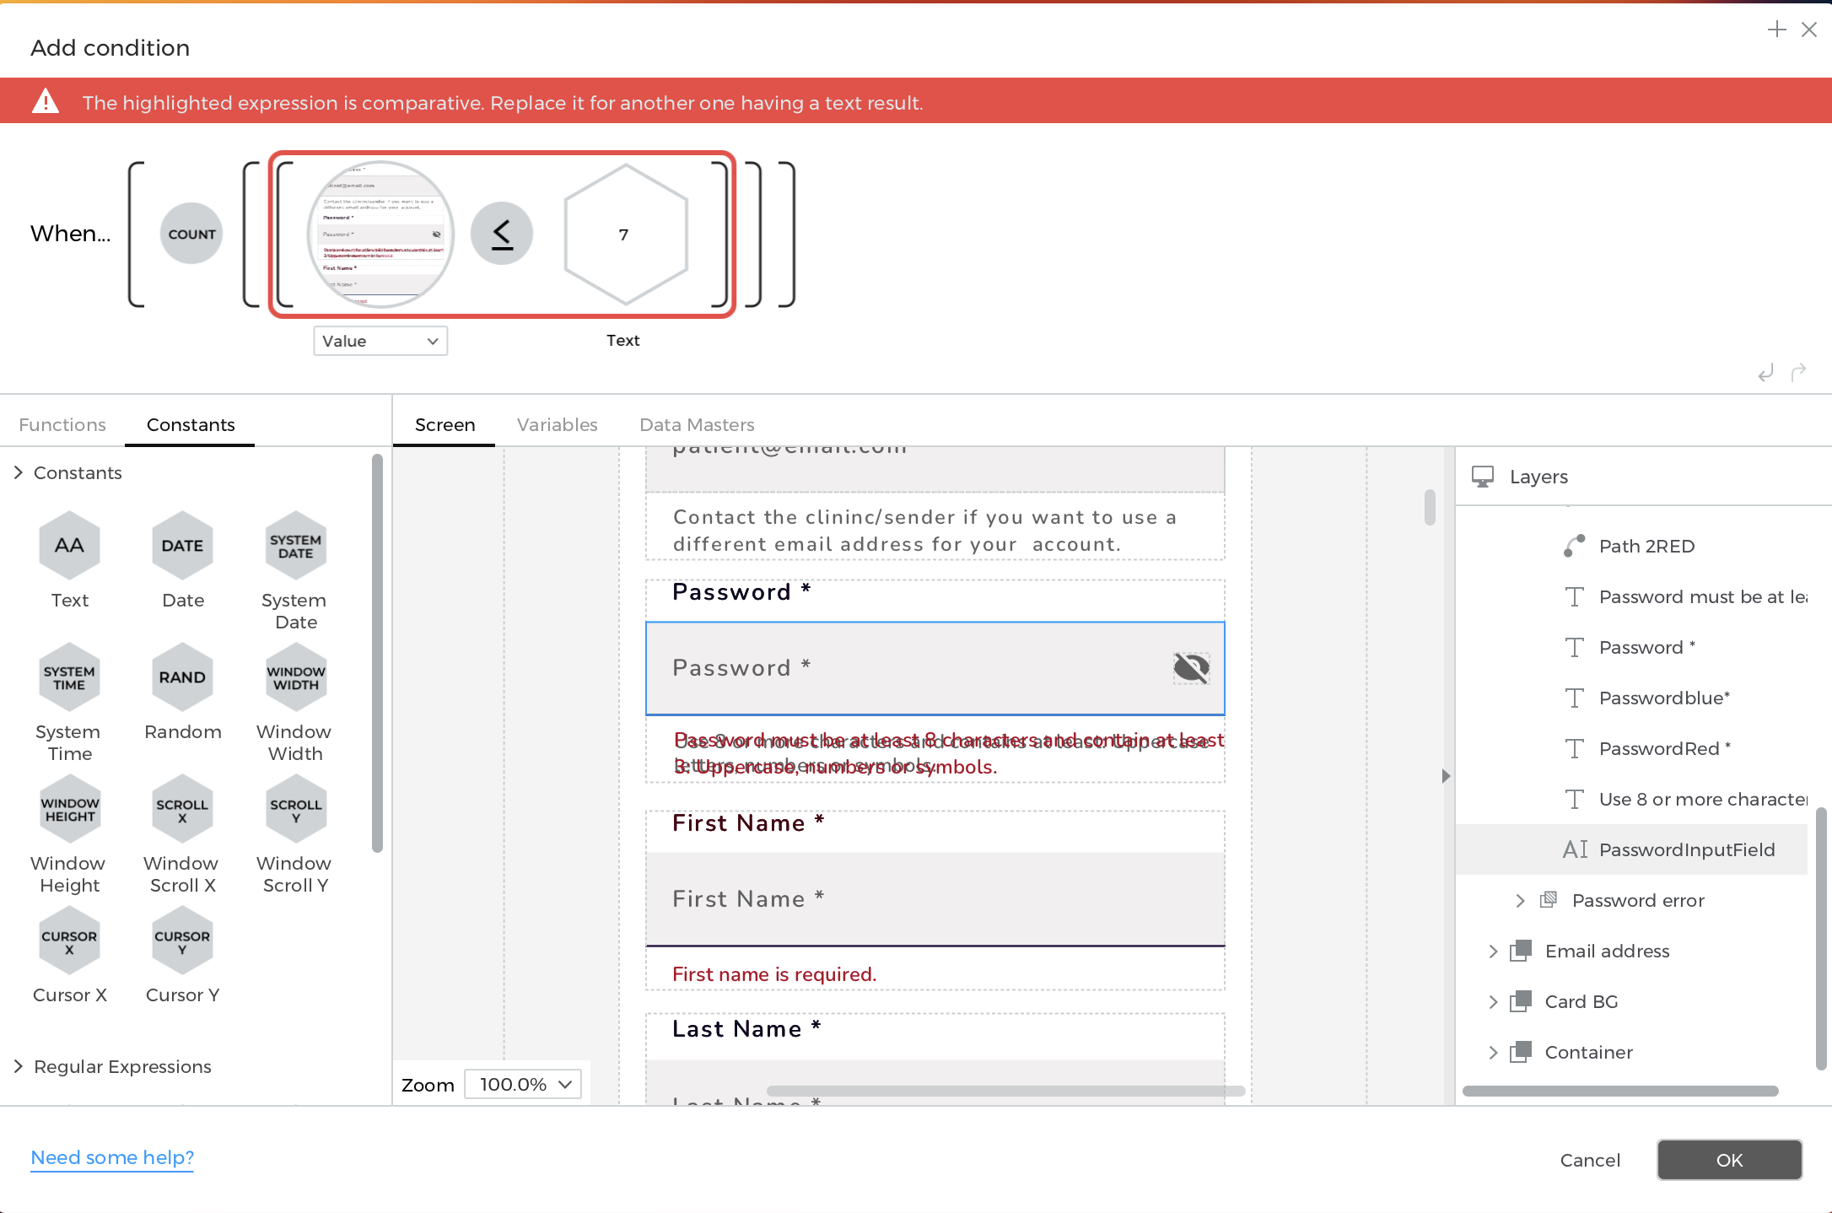Click the 'Last Name *' label

(746, 1028)
